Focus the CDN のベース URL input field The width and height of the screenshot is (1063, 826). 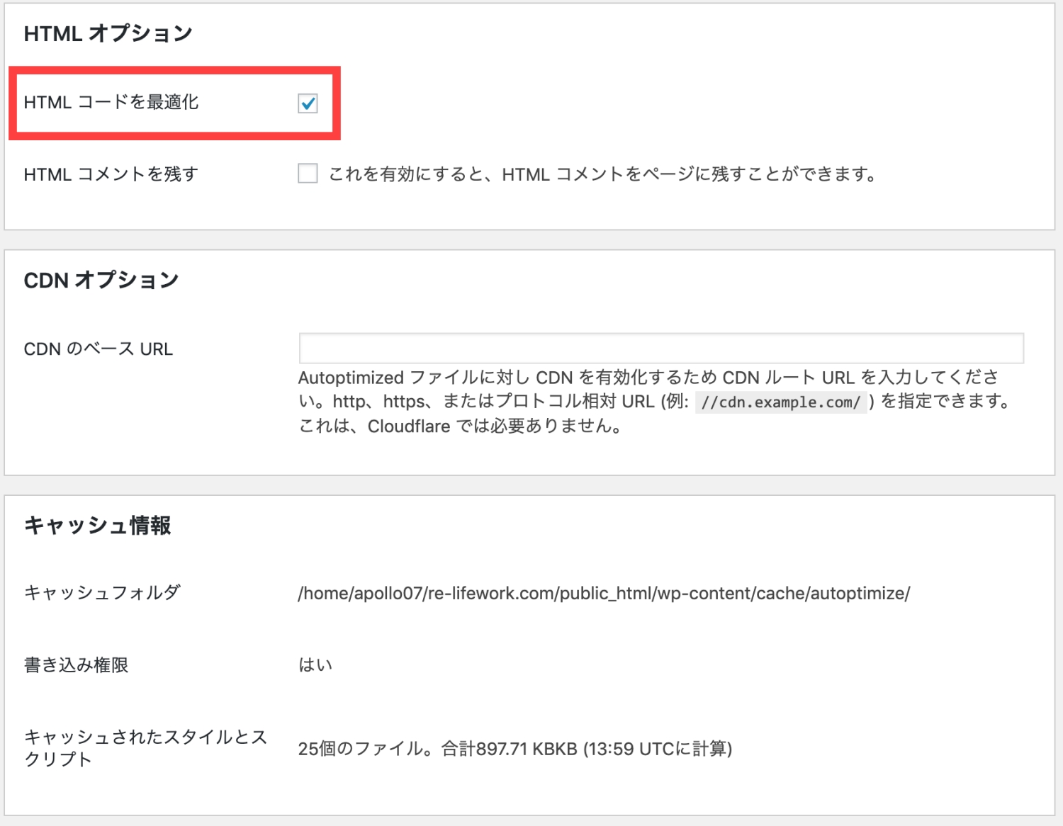click(661, 349)
